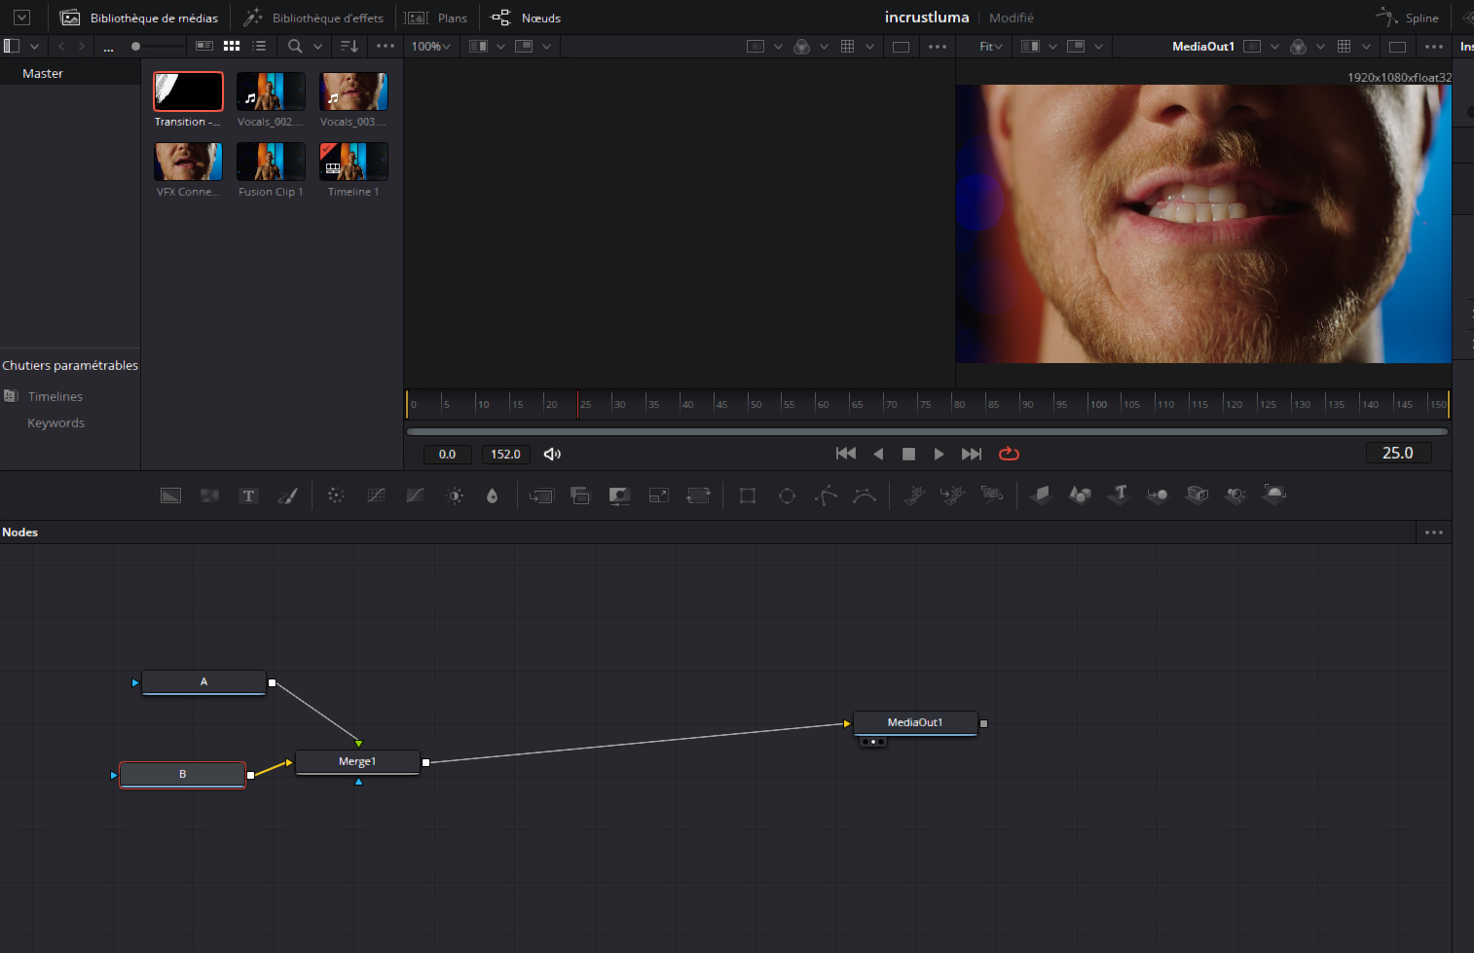This screenshot has height=953, width=1474.
Task: Add a B-Spline mask tool
Action: coord(865,495)
